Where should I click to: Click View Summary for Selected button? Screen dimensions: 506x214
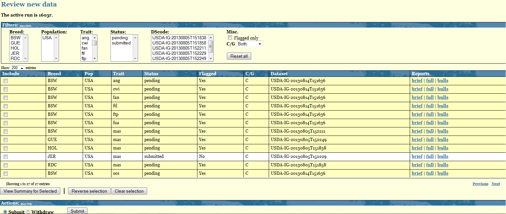(30, 191)
